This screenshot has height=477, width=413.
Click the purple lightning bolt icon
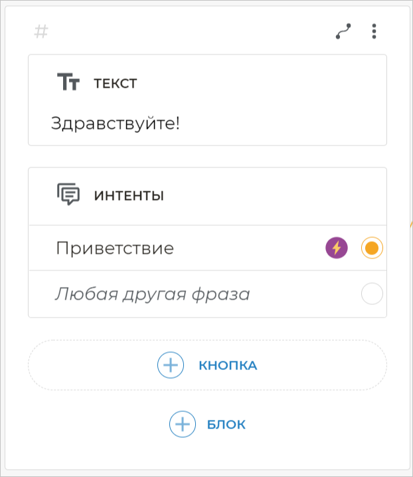337,248
